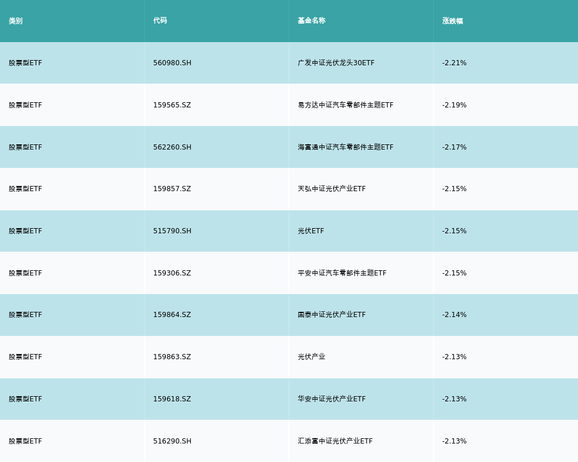Click fund name 国泰中证光伏产业ETF
This screenshot has height=462, width=578.
click(x=332, y=315)
